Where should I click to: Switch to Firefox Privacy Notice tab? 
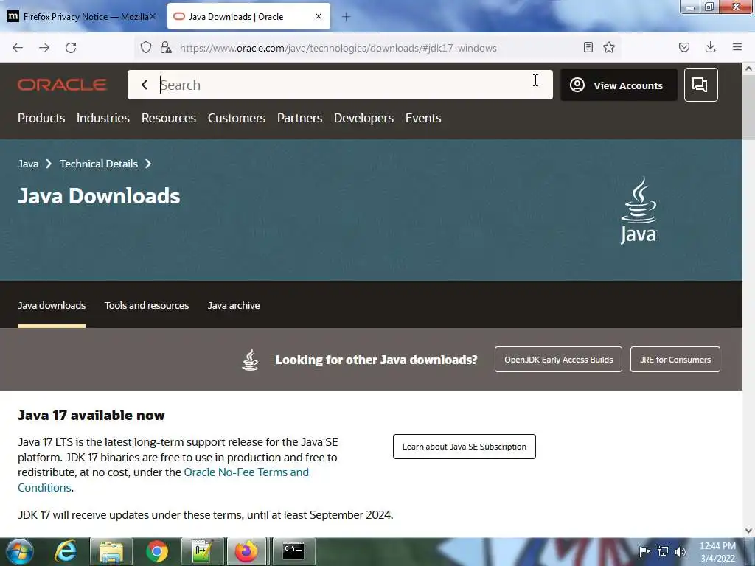pyautogui.click(x=82, y=17)
